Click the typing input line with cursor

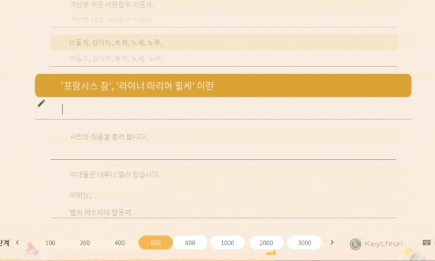point(223,109)
